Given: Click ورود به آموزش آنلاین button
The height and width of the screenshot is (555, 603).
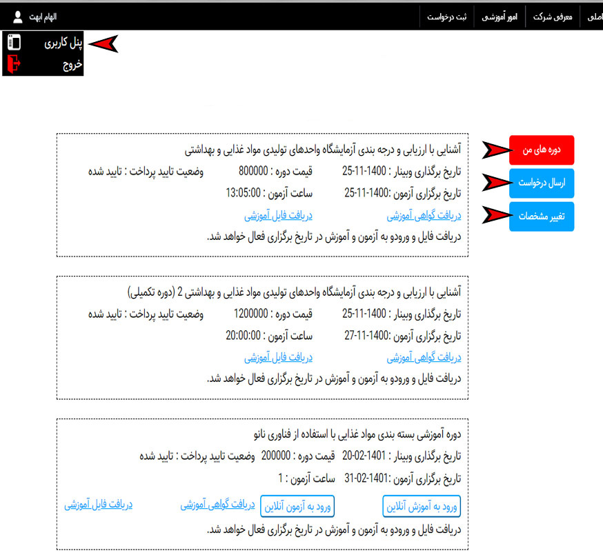Looking at the screenshot, I should point(422,507).
